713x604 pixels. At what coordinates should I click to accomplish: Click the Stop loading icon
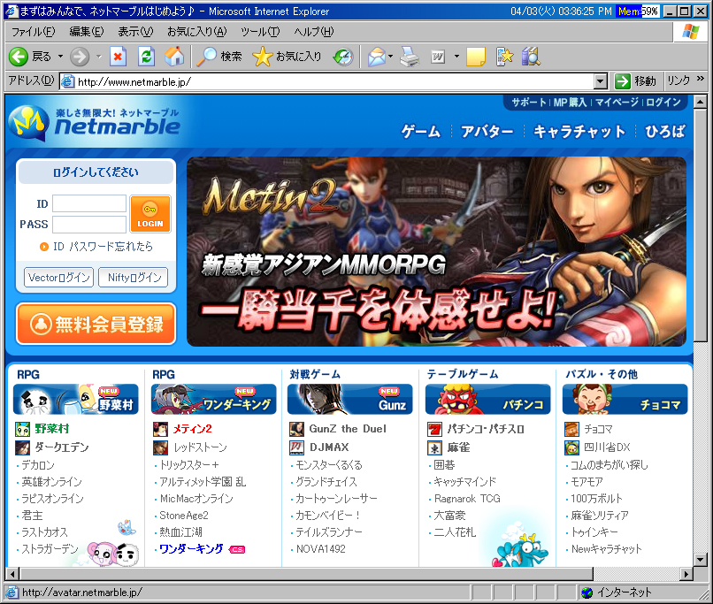tap(119, 57)
